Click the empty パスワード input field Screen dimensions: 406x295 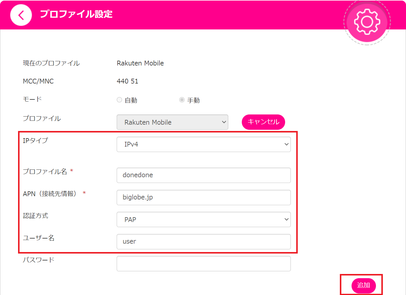click(x=204, y=263)
